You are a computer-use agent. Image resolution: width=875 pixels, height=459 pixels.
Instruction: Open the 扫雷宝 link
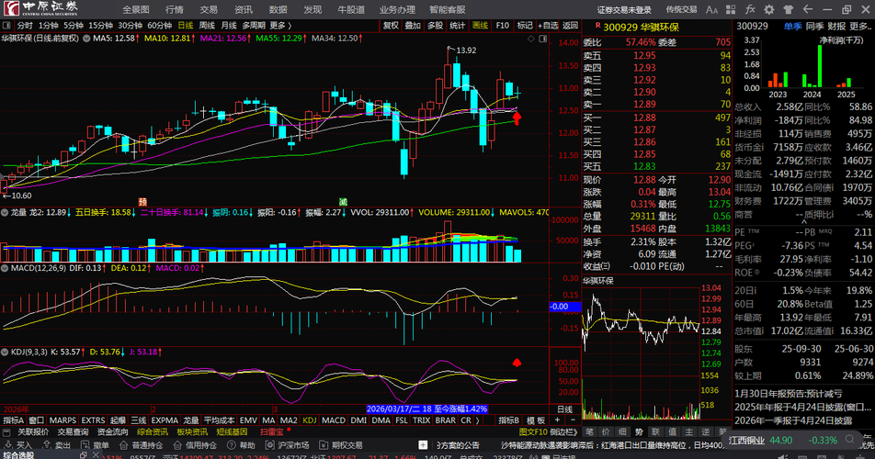click(x=272, y=431)
